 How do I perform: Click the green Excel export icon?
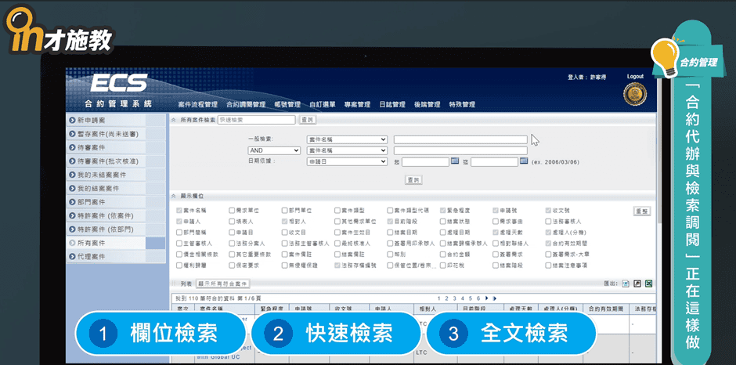tap(649, 284)
